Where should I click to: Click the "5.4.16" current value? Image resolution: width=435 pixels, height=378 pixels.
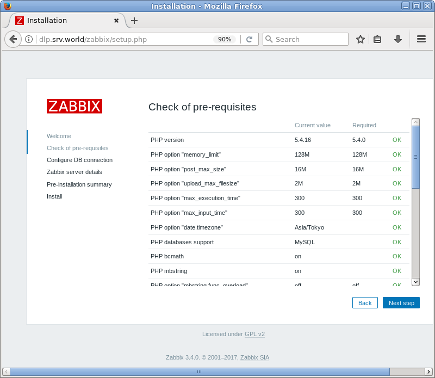point(303,140)
